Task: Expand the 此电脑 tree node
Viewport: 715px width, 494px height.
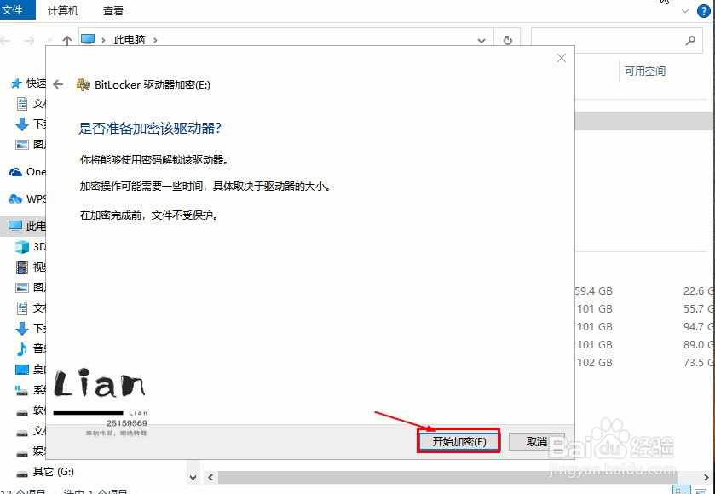Action: click(x=9, y=226)
